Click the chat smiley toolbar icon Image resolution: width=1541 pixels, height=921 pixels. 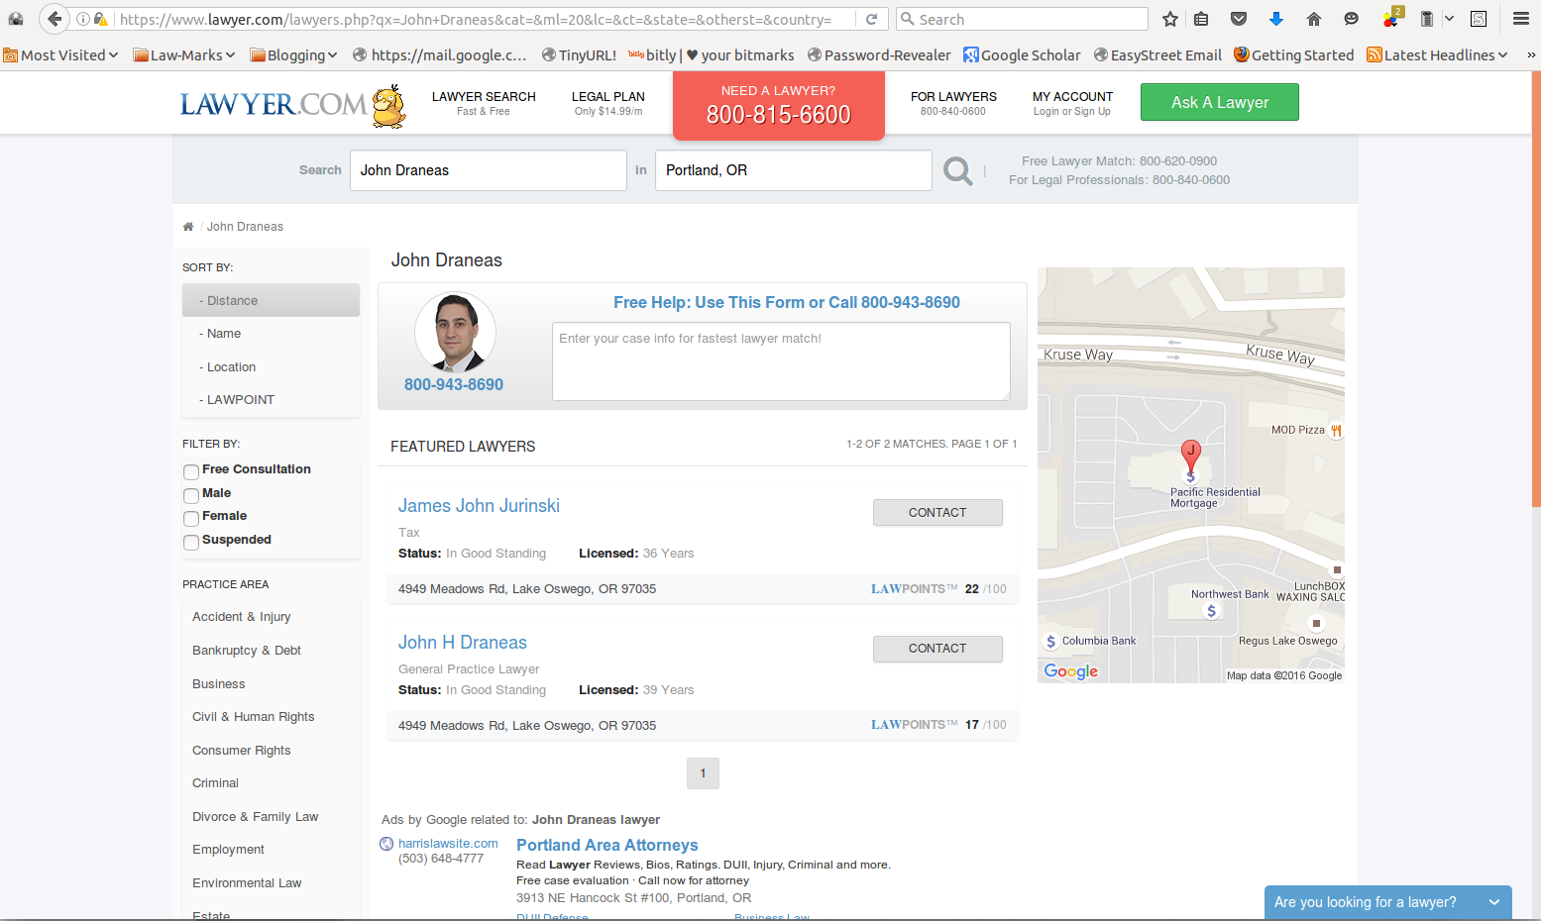[1352, 19]
